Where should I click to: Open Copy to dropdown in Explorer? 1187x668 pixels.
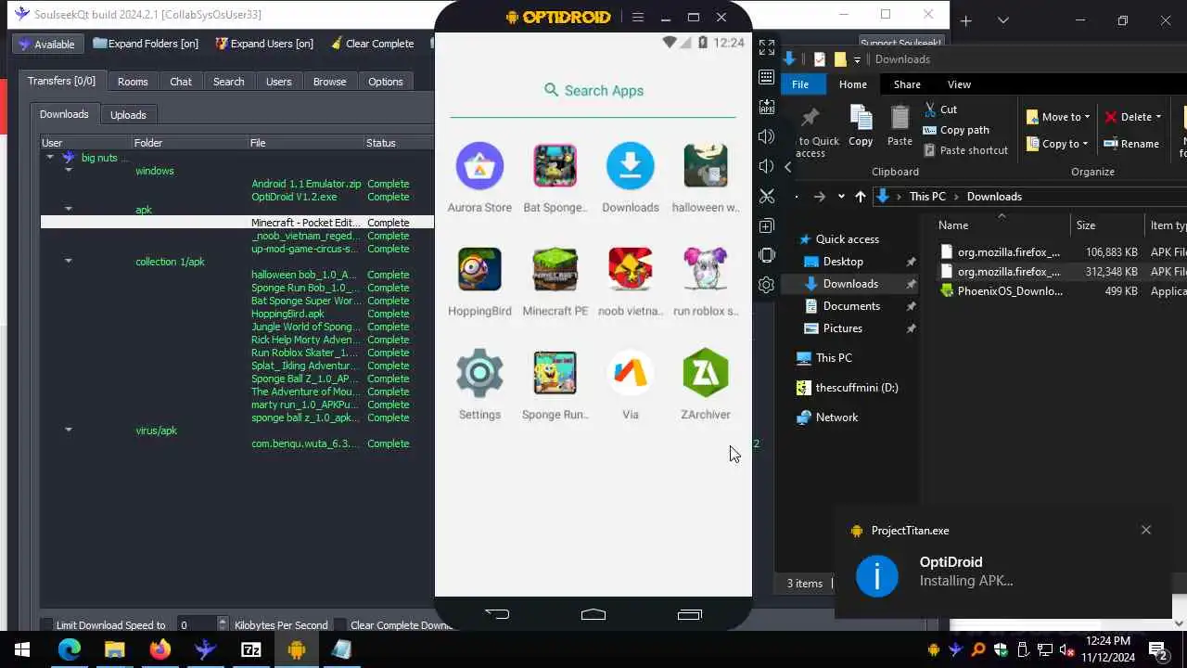(x=1058, y=144)
